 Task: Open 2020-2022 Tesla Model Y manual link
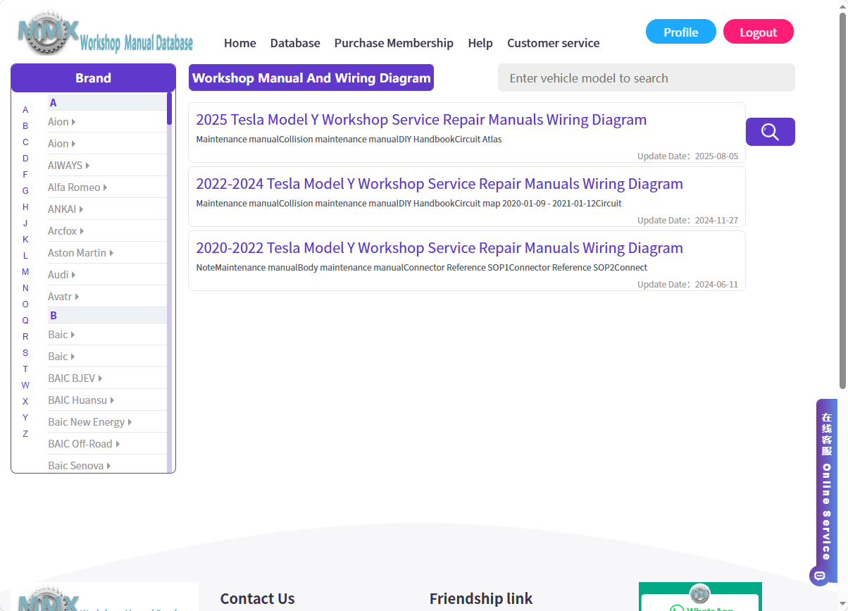coord(439,248)
